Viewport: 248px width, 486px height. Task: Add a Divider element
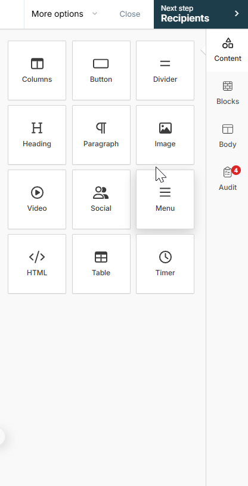pos(165,70)
